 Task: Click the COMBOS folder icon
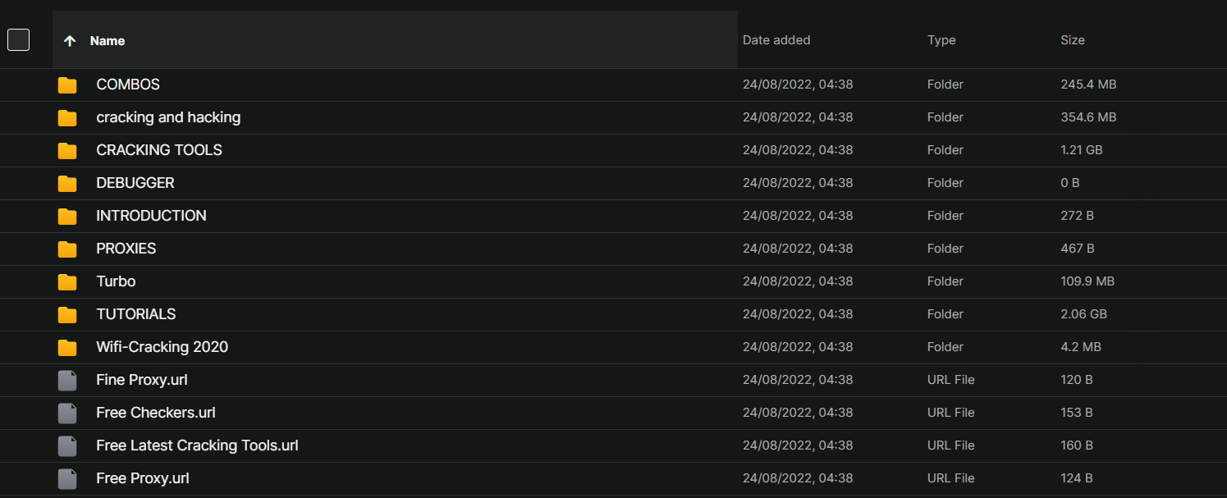pos(67,85)
